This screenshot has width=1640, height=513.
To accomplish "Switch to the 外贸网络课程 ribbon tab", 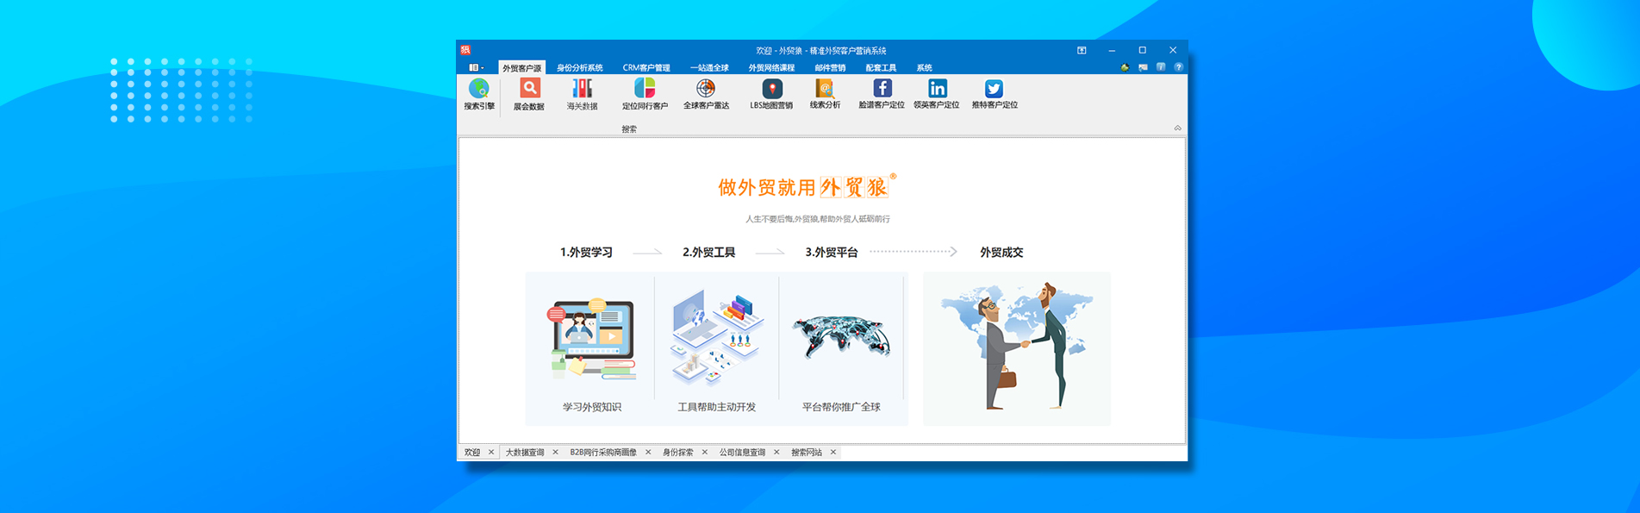I will [x=771, y=68].
